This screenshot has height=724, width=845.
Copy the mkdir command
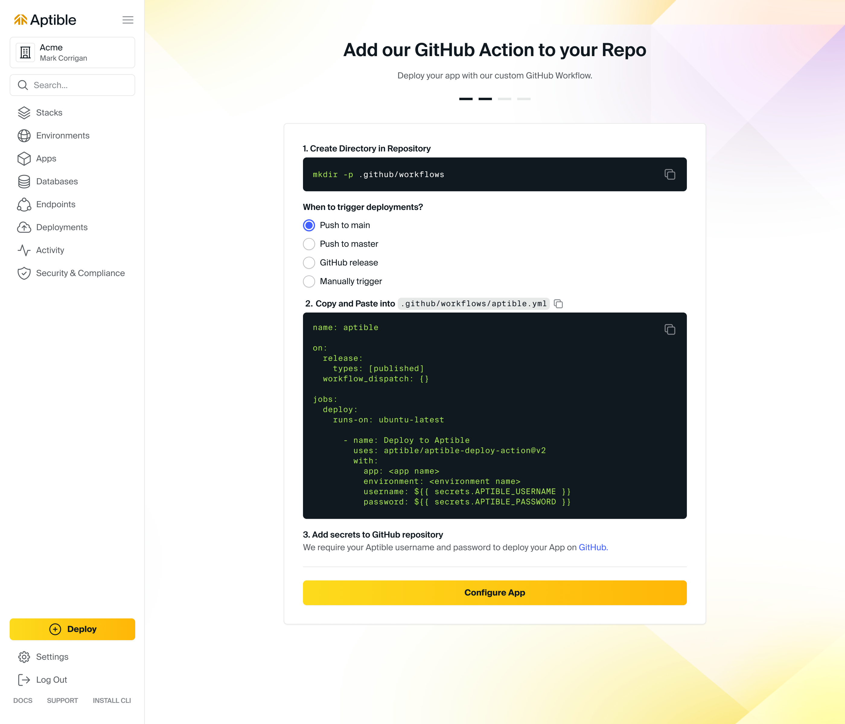pos(670,174)
